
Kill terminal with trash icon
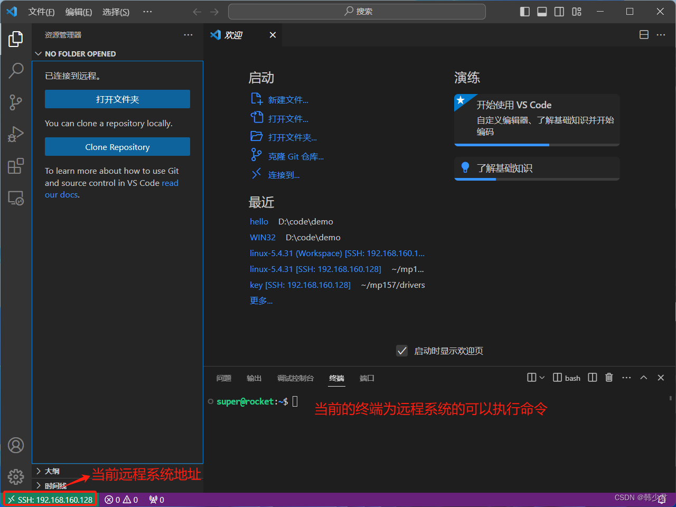[609, 378]
